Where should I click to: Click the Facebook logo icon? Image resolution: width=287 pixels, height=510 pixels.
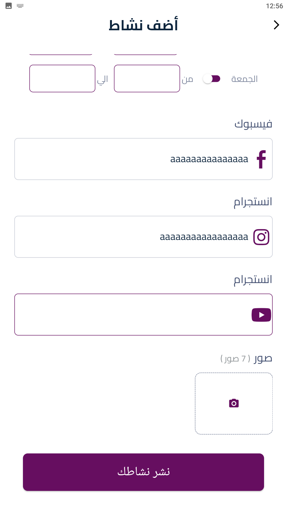click(261, 159)
